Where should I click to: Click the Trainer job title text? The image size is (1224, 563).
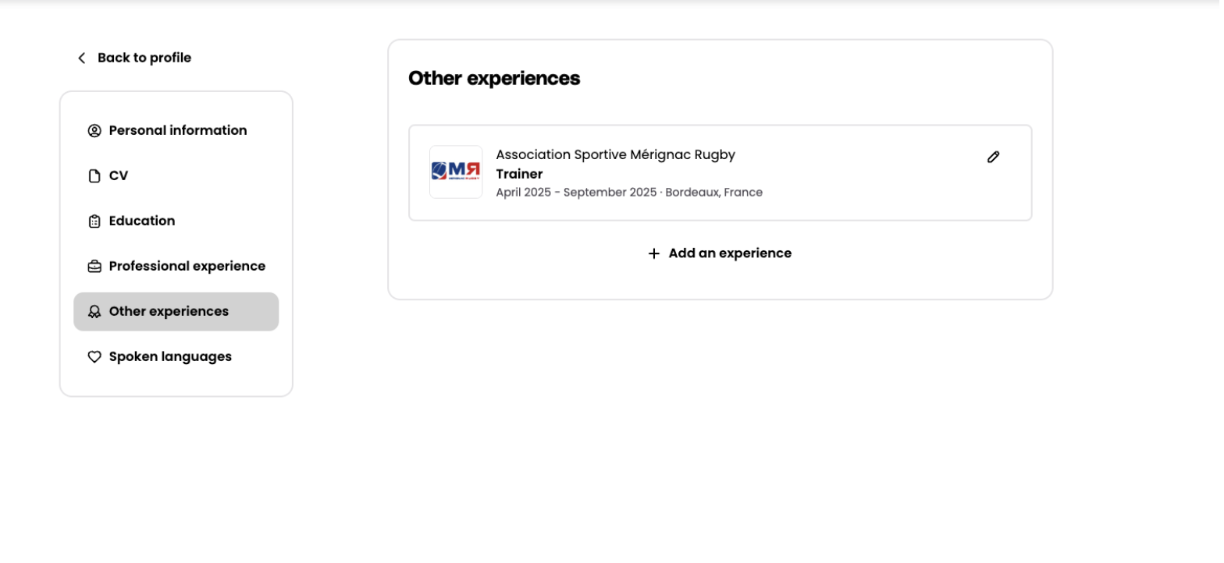[519, 174]
